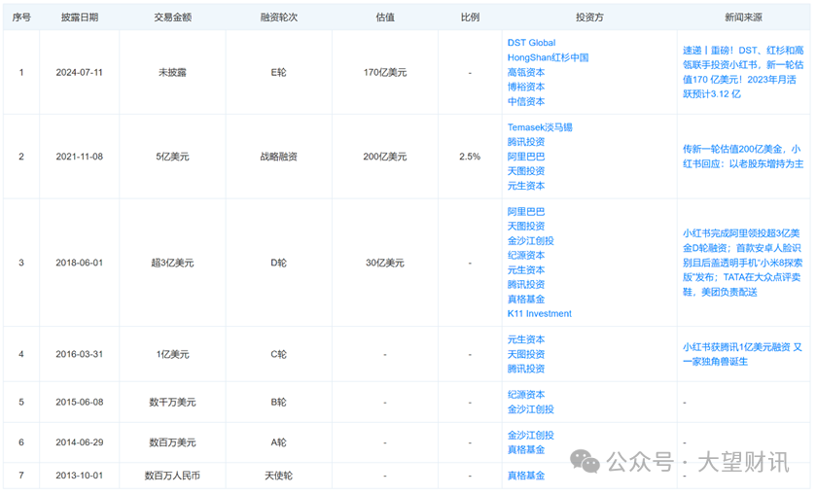
Task: Click 元生资本 in the 2018-06-01 row
Action: coord(526,269)
